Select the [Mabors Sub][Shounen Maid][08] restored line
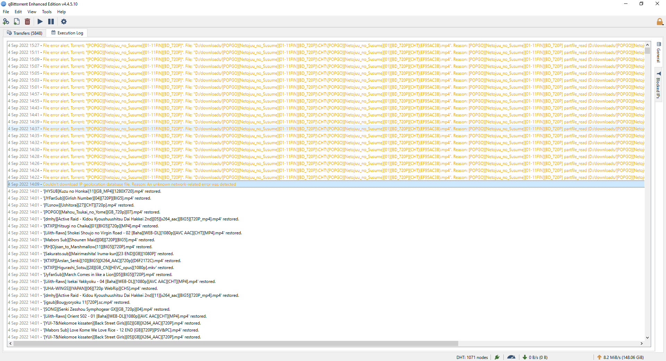 (x=326, y=240)
